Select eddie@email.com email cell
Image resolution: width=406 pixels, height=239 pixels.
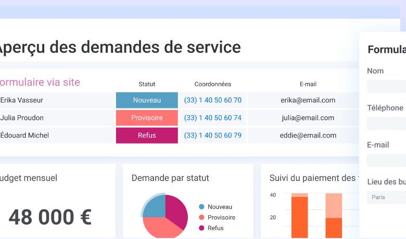click(308, 135)
